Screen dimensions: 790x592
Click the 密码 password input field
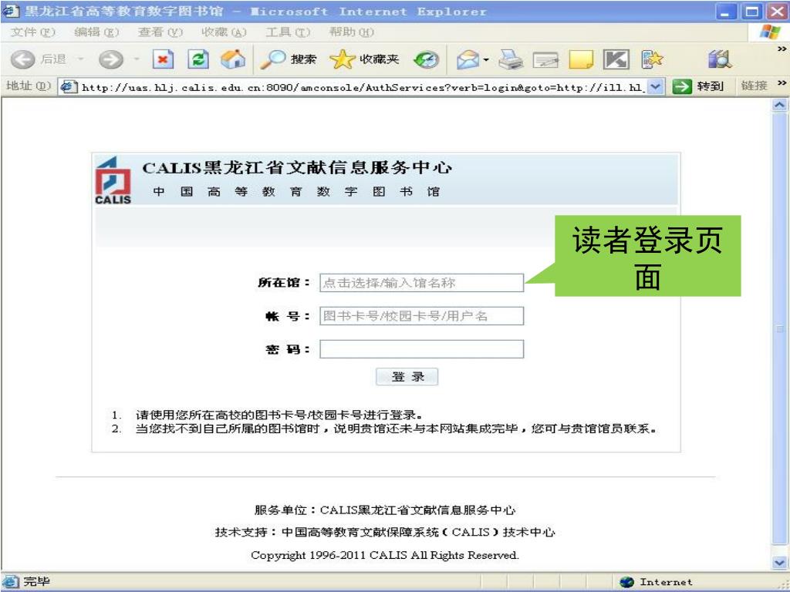point(422,349)
